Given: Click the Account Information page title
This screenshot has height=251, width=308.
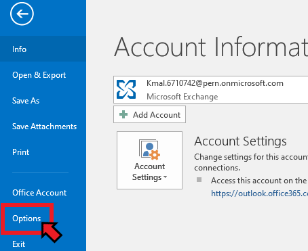Looking at the screenshot, I should coord(211,47).
